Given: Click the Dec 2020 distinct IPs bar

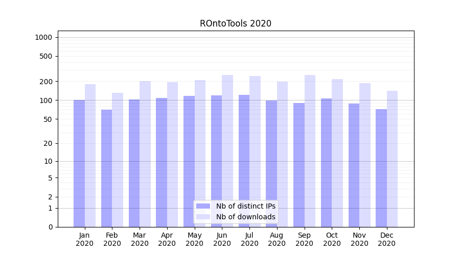Looking at the screenshot, I should [x=381, y=168].
